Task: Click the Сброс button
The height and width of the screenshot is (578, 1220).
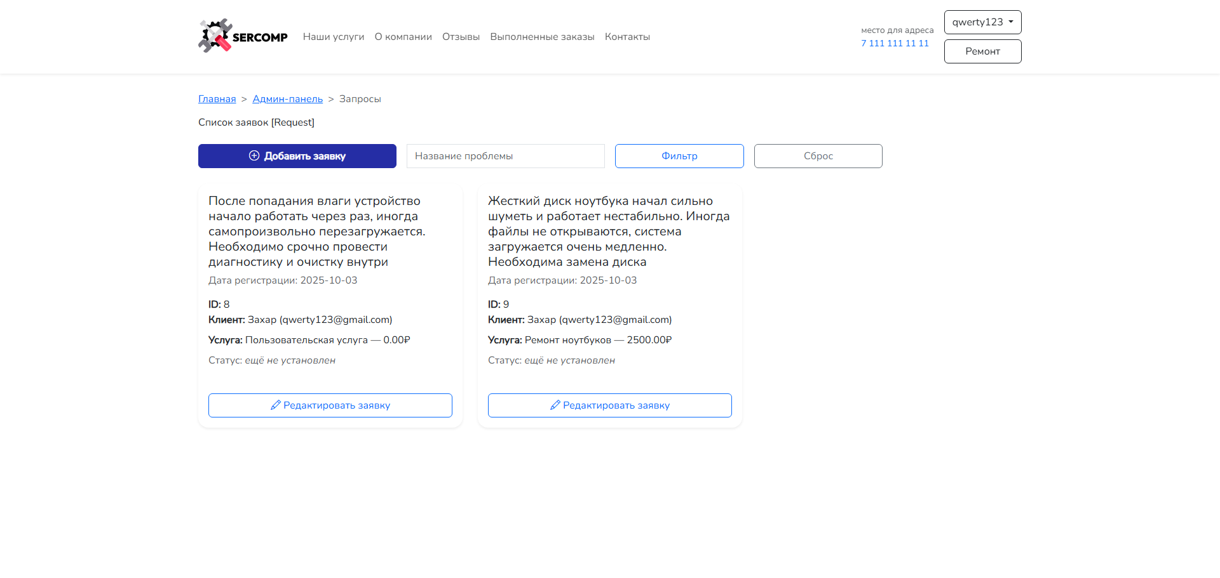Action: click(818, 156)
